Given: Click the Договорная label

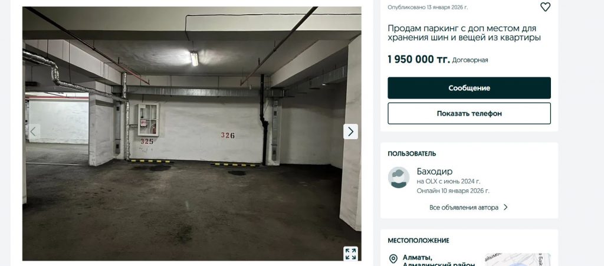Looking at the screenshot, I should 470,60.
